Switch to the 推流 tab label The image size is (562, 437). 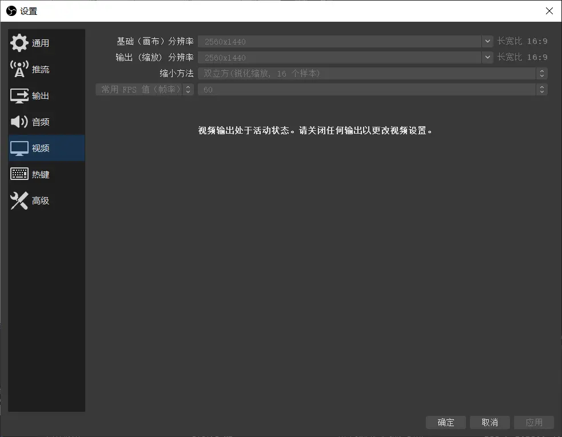(41, 70)
